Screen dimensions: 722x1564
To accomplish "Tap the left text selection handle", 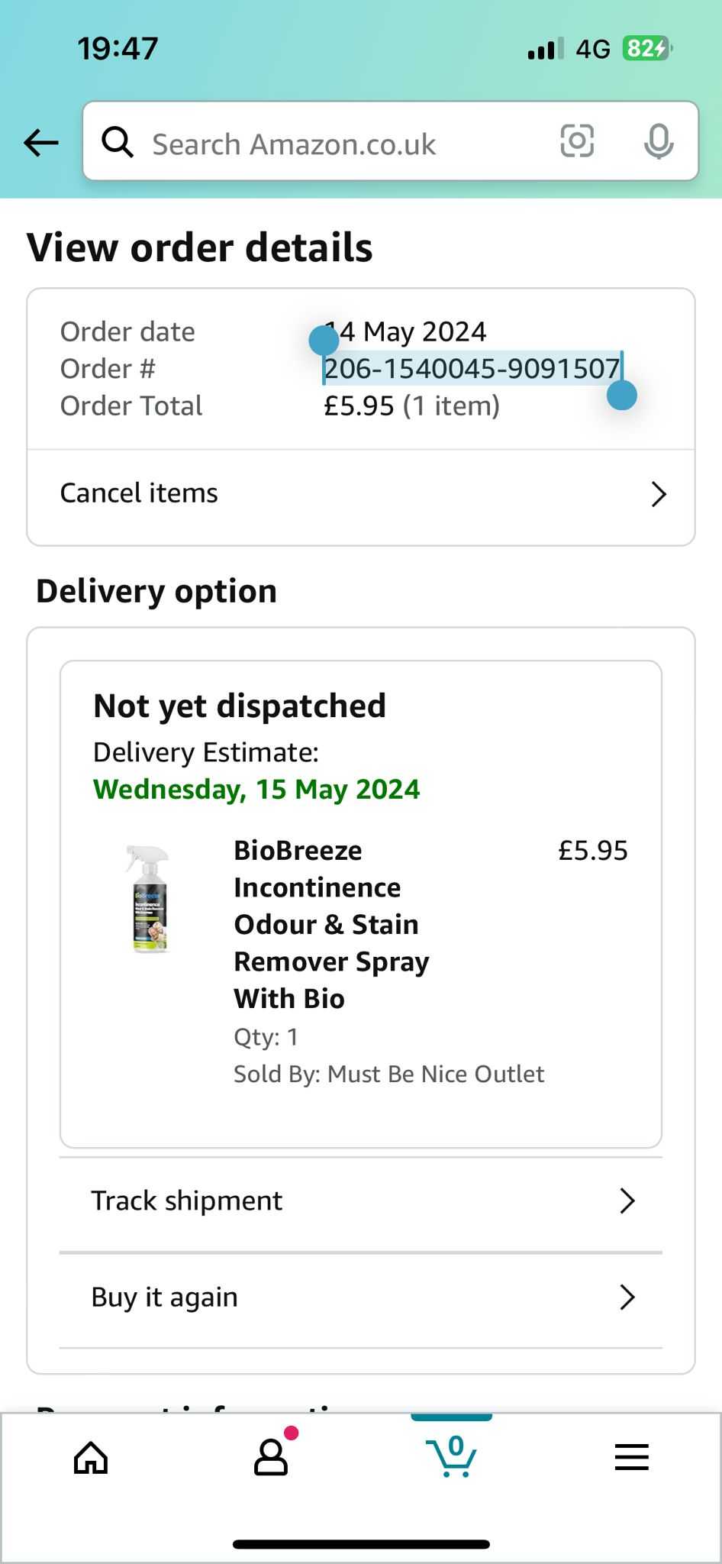I will pos(324,339).
